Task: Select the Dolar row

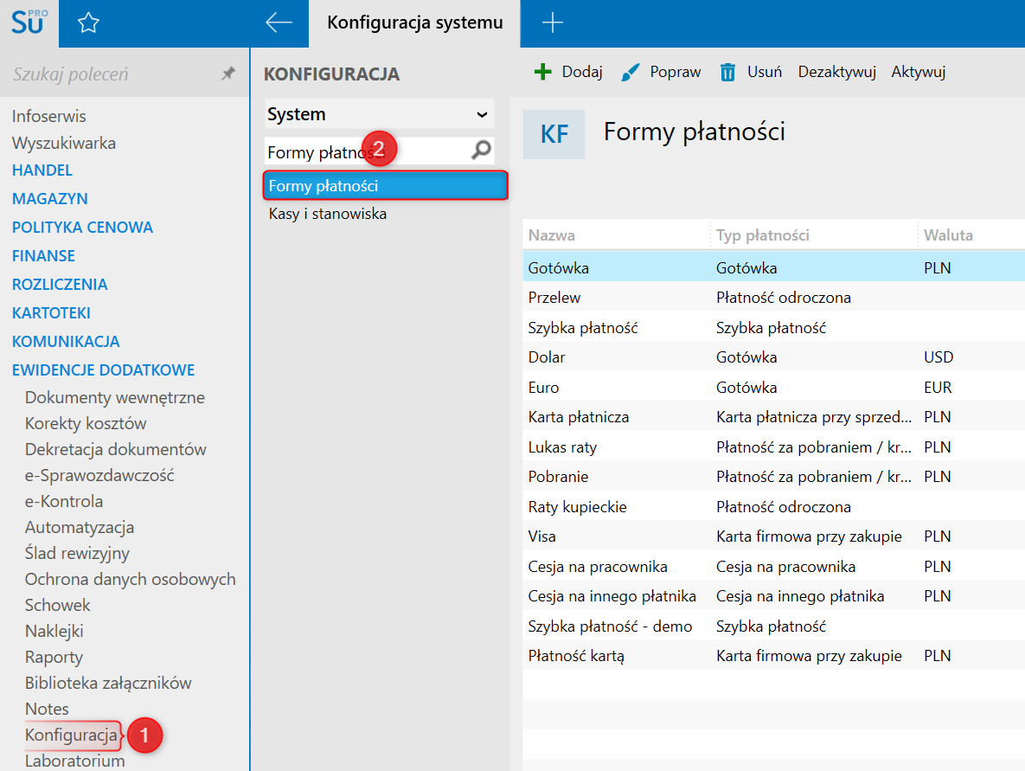Action: (x=774, y=357)
